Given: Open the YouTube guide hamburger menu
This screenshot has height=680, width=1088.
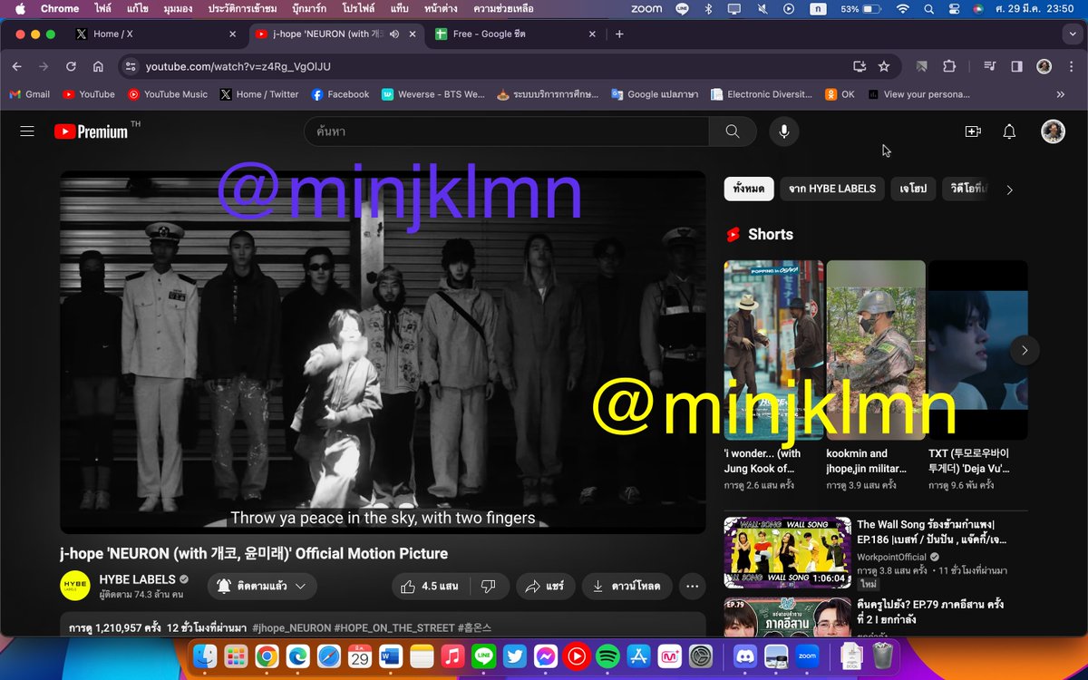Looking at the screenshot, I should tap(27, 131).
